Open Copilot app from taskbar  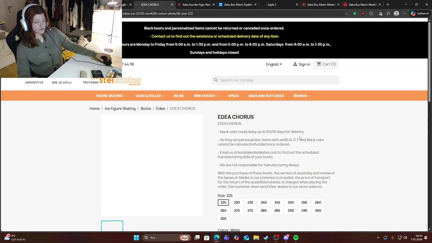click(x=236, y=238)
